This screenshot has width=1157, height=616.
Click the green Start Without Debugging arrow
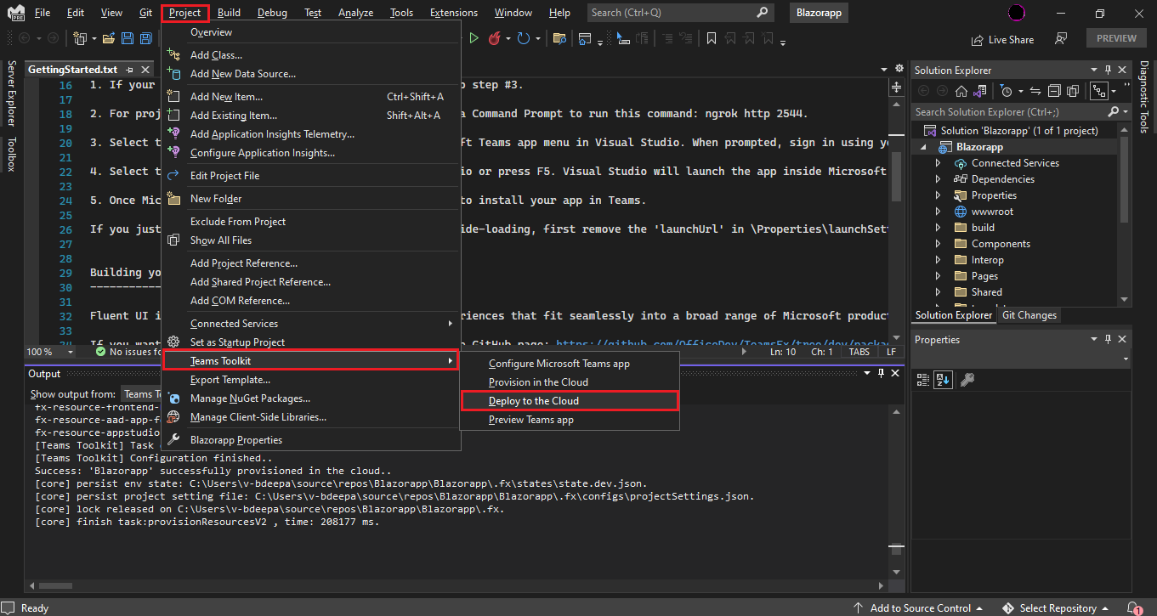(x=474, y=38)
